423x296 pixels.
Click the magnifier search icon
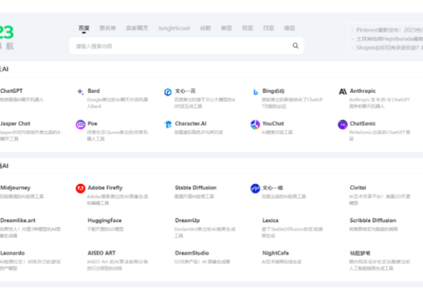pos(295,46)
